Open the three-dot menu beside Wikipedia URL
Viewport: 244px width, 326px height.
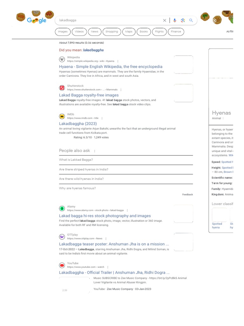[x=118, y=61]
